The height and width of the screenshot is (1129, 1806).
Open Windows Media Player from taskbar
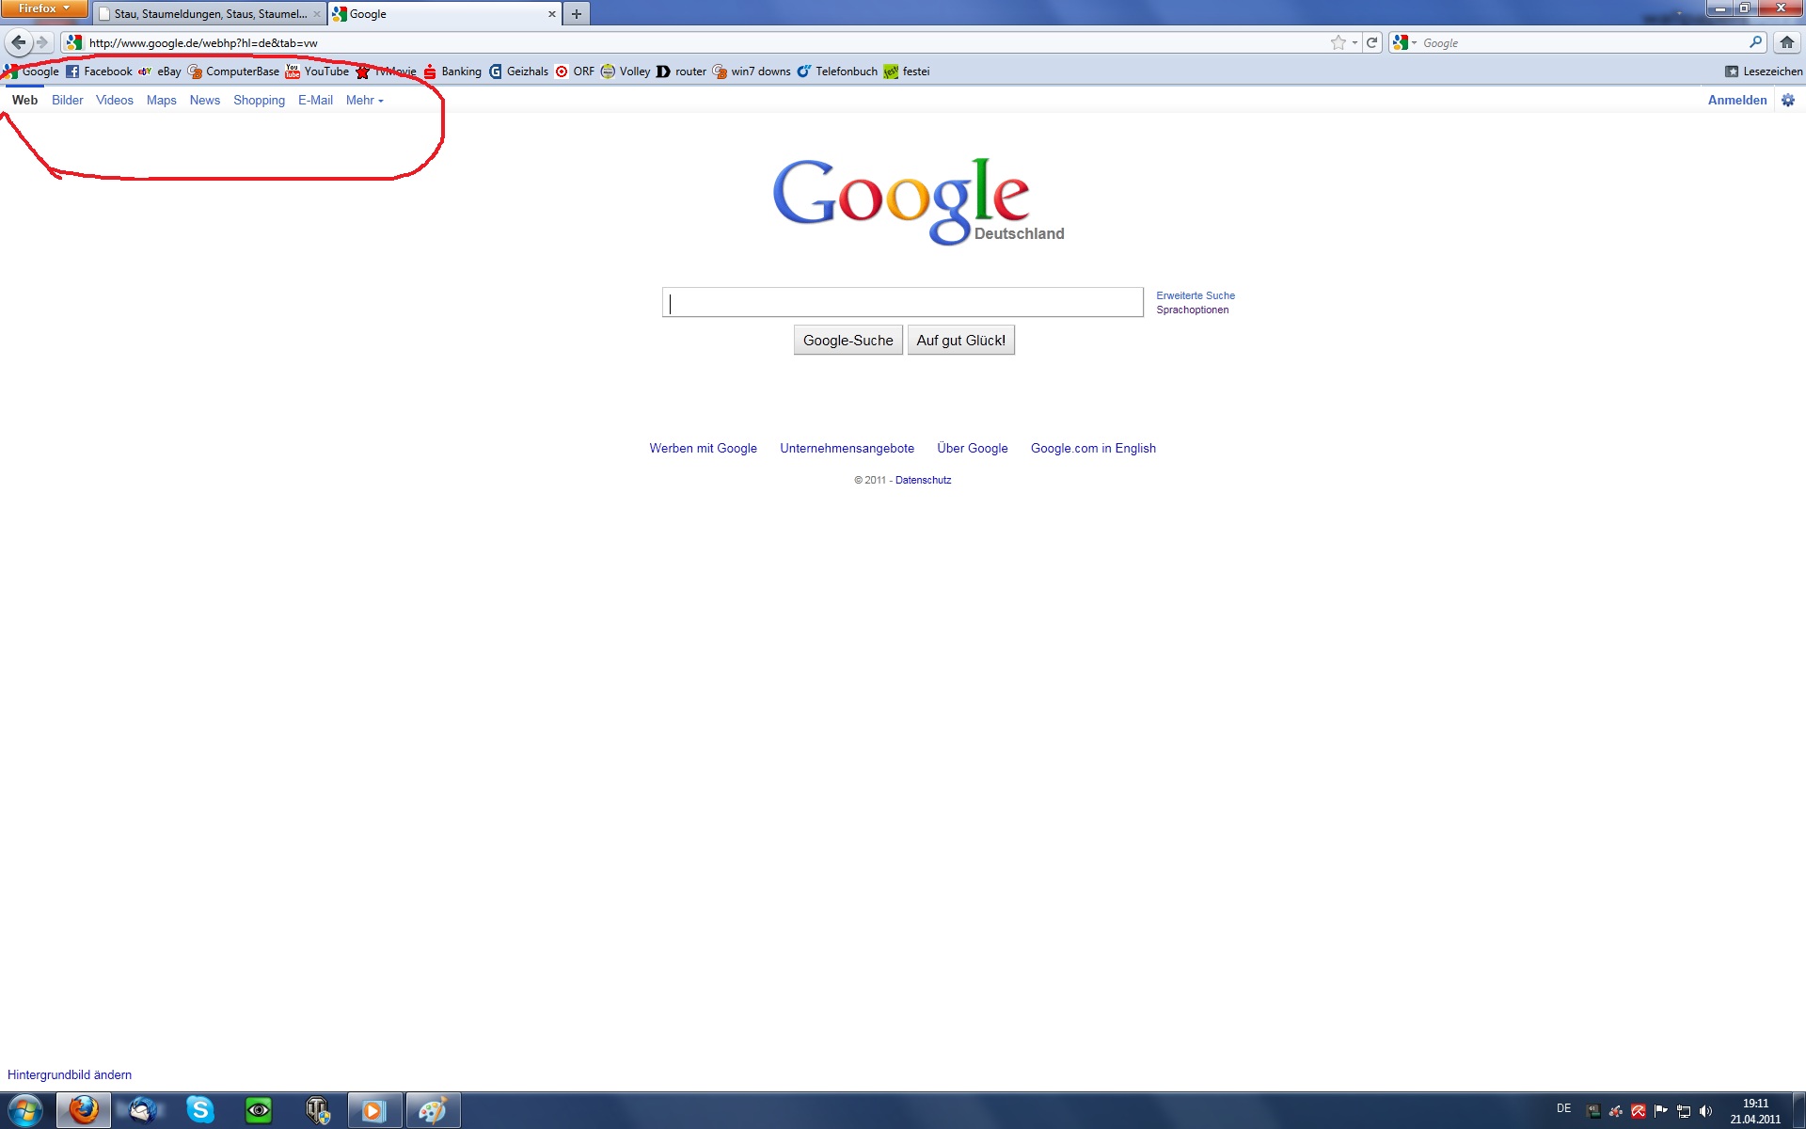pyautogui.click(x=374, y=1111)
